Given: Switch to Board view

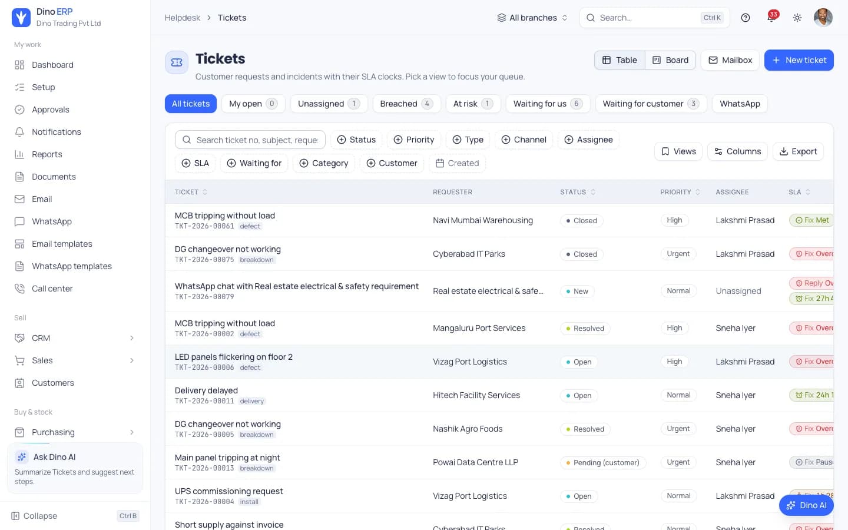Looking at the screenshot, I should click(x=671, y=60).
